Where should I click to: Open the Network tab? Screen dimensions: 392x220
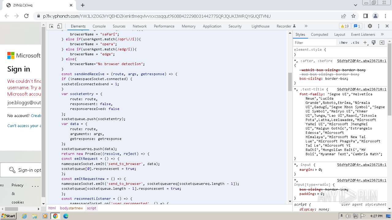pyautogui.click(x=140, y=26)
